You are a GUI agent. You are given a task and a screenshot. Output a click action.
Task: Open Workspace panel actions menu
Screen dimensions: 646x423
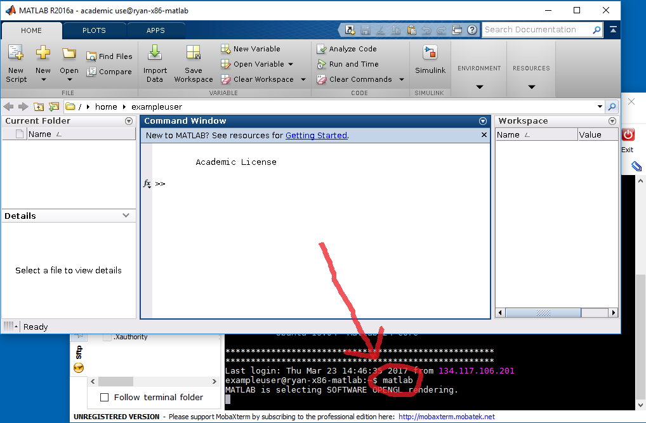[x=612, y=121]
